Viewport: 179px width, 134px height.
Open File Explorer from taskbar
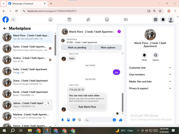coord(30,131)
